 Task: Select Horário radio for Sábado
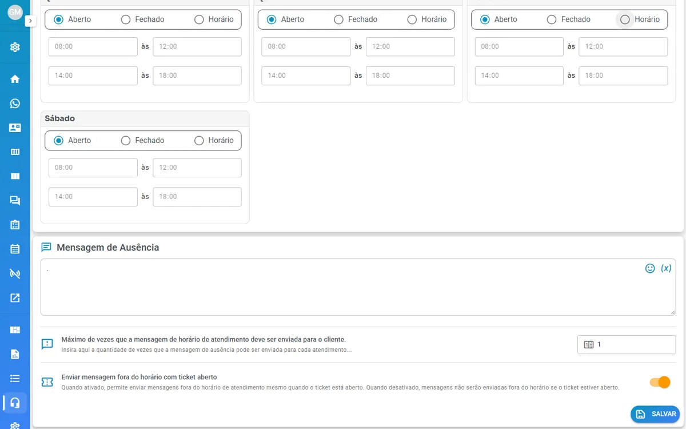click(199, 141)
